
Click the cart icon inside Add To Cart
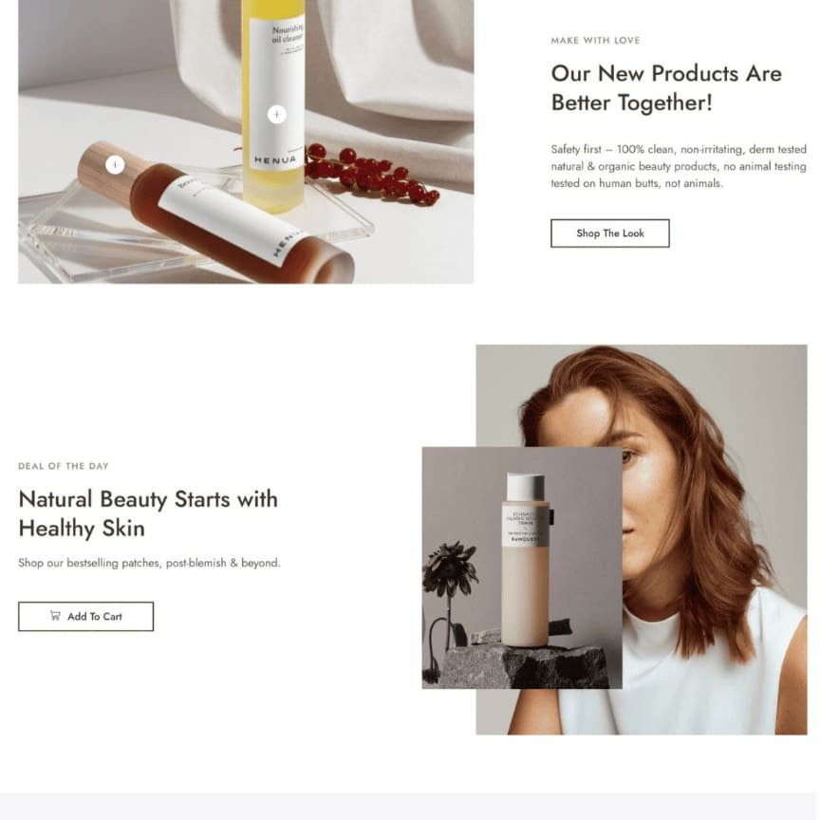pyautogui.click(x=55, y=616)
